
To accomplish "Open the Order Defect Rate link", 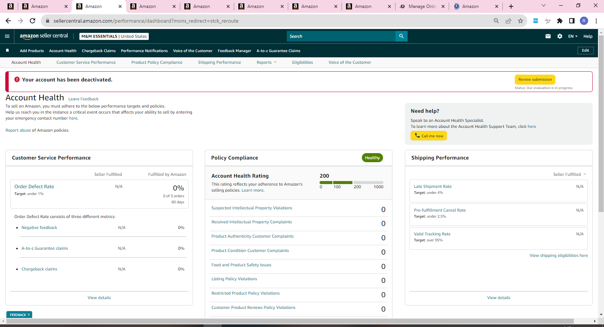I will click(x=34, y=186).
